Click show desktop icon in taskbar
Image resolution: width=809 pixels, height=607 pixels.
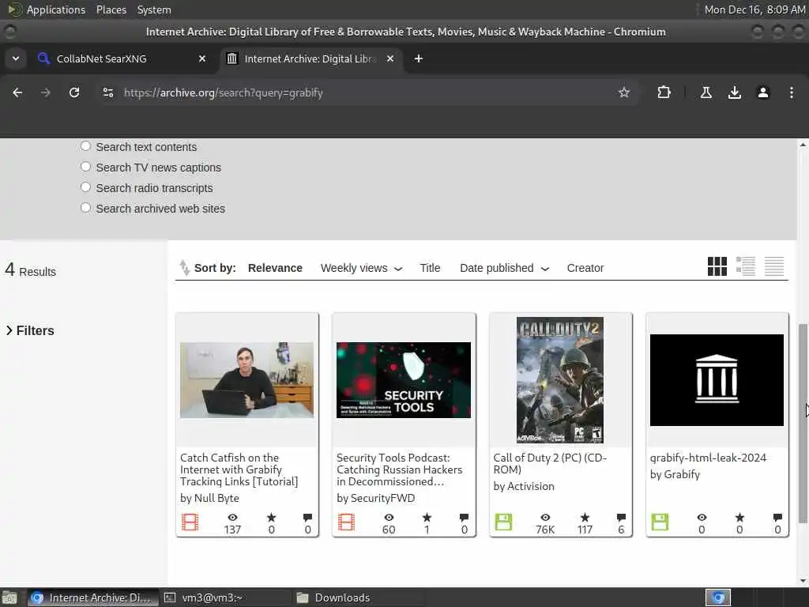[x=9, y=598]
